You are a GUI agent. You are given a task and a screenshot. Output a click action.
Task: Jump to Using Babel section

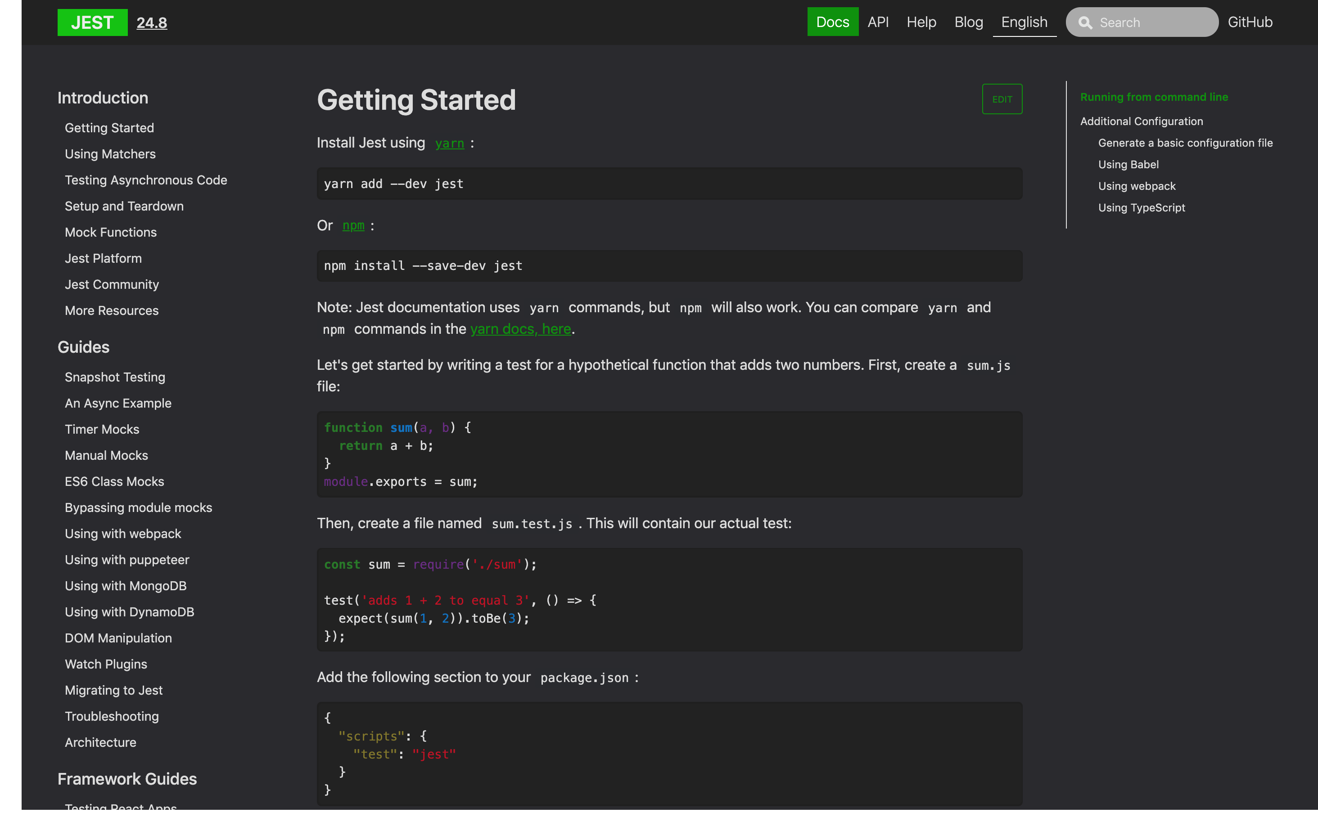[x=1128, y=165]
